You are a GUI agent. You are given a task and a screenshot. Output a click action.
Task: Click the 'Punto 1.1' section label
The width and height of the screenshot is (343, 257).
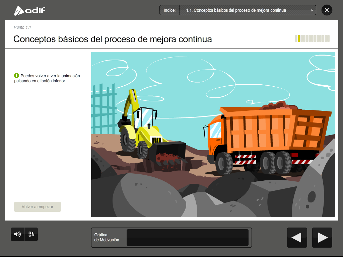(x=22, y=27)
